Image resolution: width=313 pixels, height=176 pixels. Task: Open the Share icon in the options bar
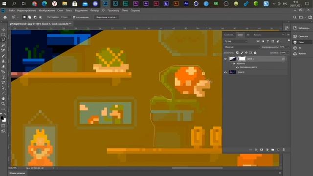tap(310, 18)
